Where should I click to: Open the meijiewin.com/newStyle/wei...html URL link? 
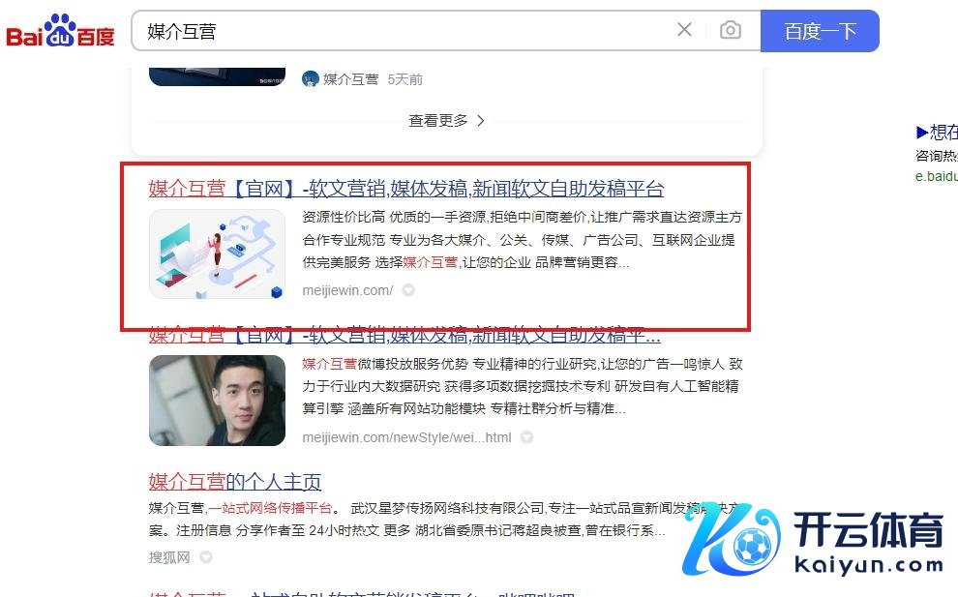pyautogui.click(x=406, y=437)
